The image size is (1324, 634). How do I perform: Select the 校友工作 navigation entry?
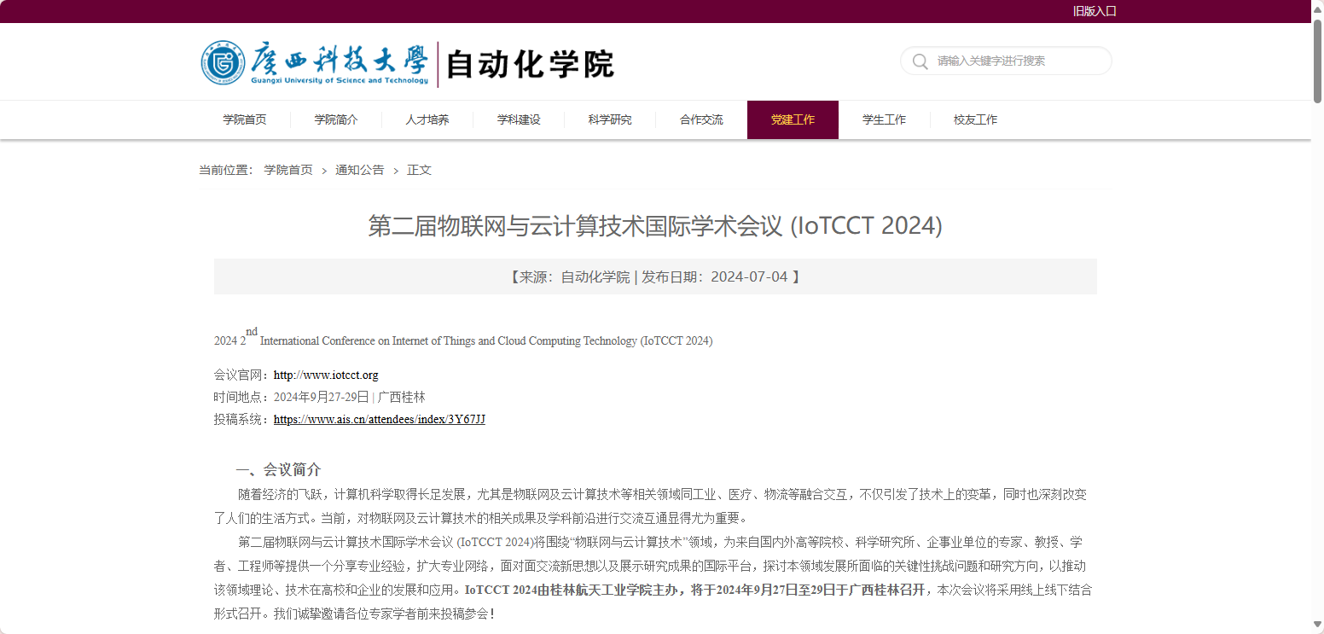click(x=975, y=119)
